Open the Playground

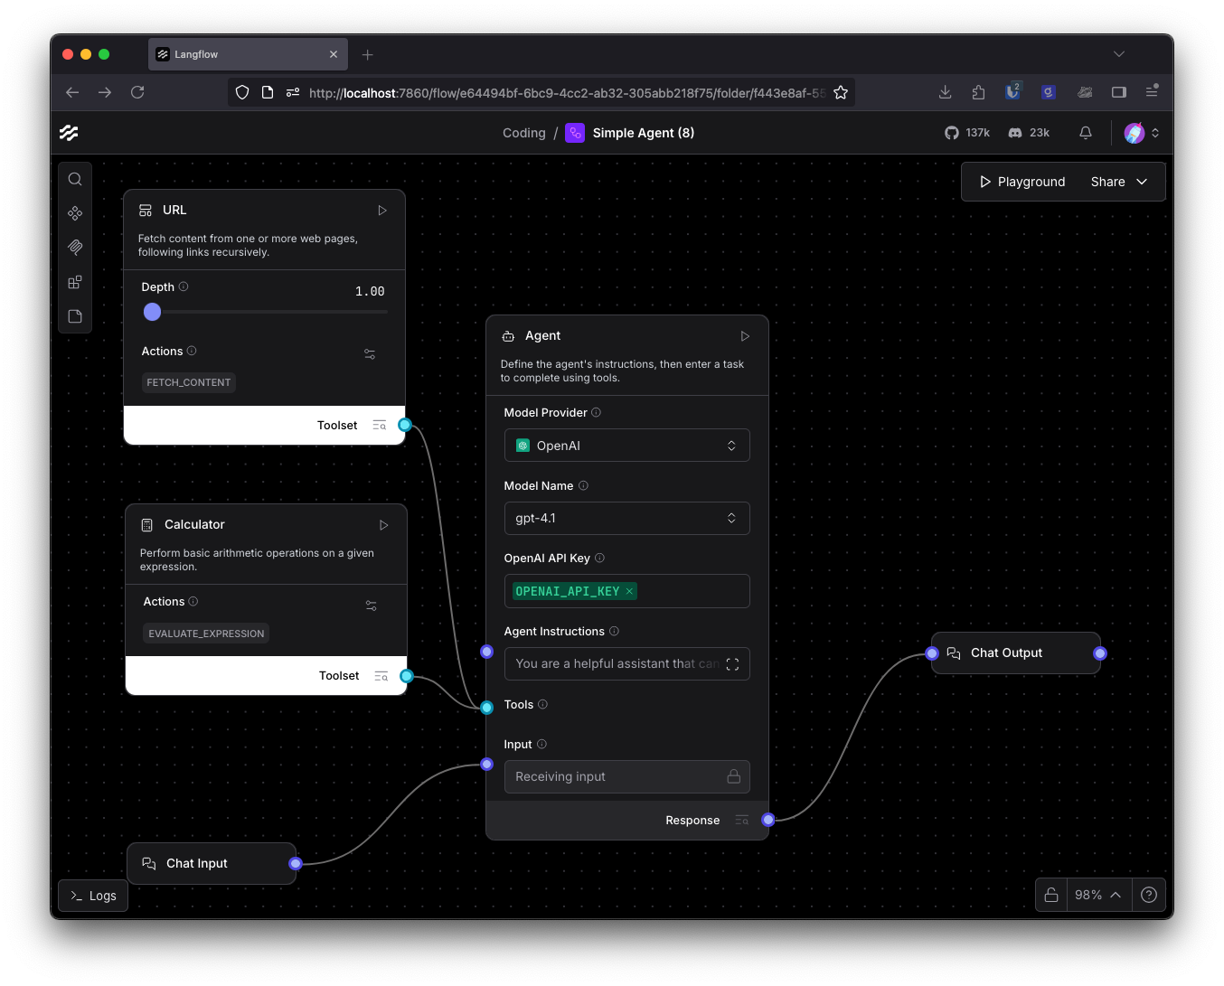[1021, 181]
